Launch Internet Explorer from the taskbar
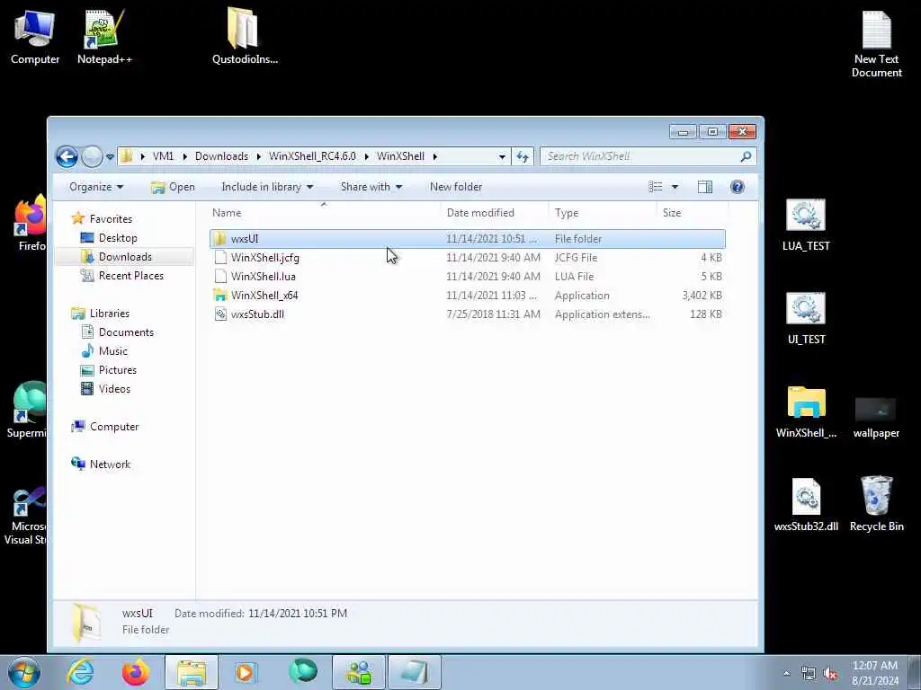Screen dimensions: 921x690 point(80,672)
